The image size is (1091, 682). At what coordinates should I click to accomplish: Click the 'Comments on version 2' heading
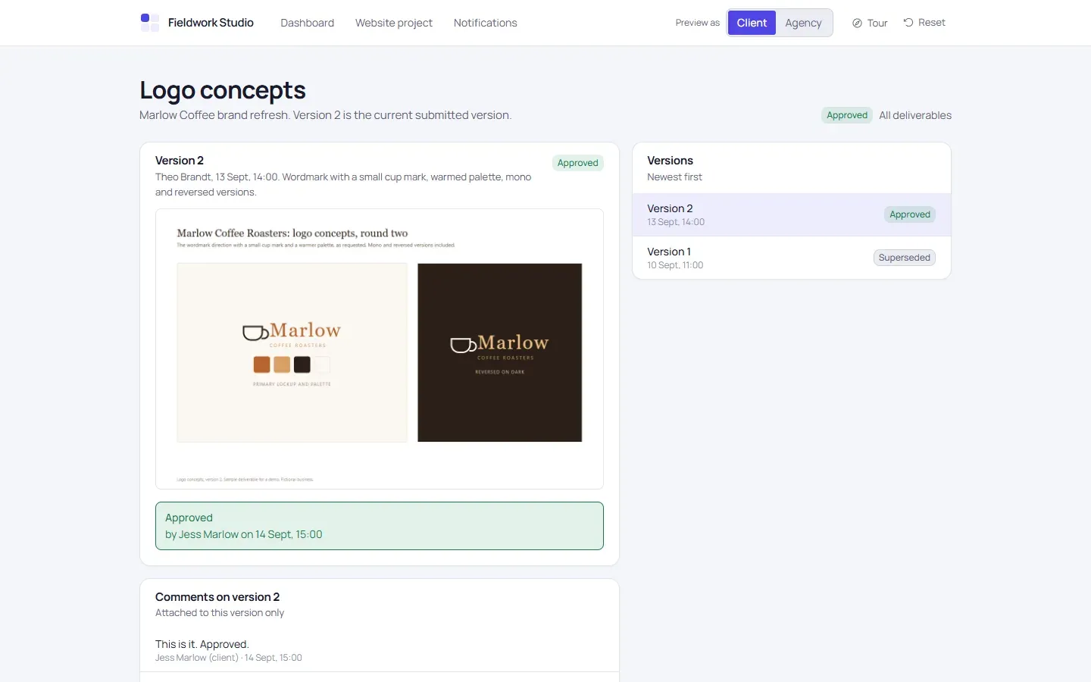click(217, 597)
